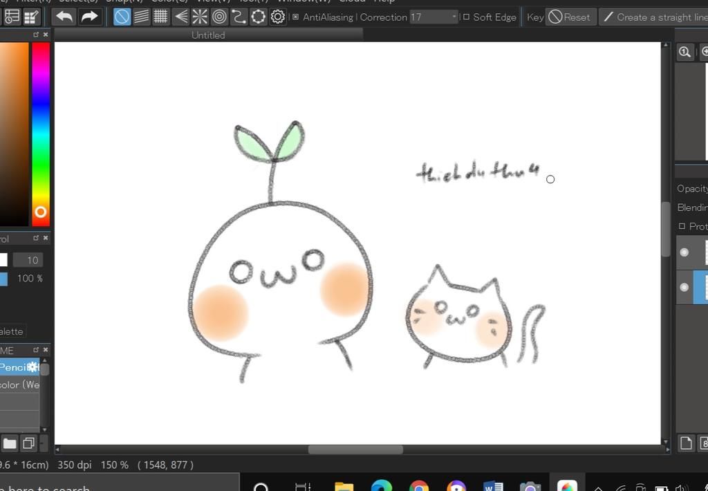708x491 pixels.
Task: Open Microsoft Edge from the taskbar
Action: (x=382, y=486)
